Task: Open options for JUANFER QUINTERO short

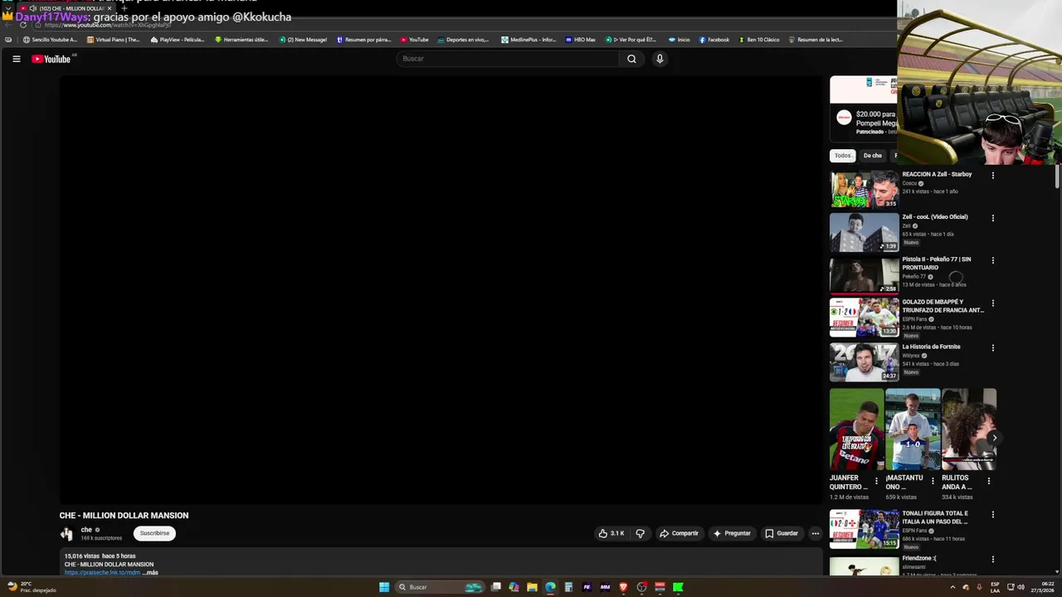Action: pyautogui.click(x=876, y=481)
